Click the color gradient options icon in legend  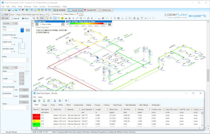tap(110, 24)
